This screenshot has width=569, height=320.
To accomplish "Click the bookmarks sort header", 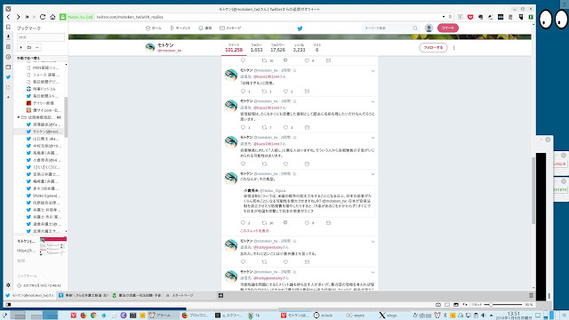I will pos(41,58).
